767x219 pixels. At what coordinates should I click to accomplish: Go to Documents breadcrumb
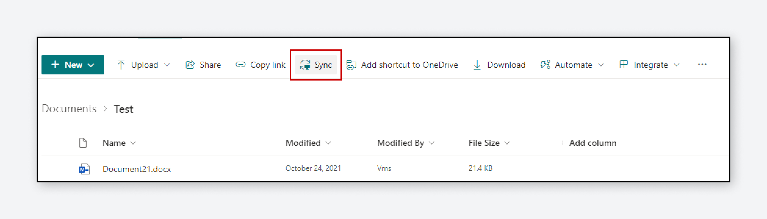[69, 109]
